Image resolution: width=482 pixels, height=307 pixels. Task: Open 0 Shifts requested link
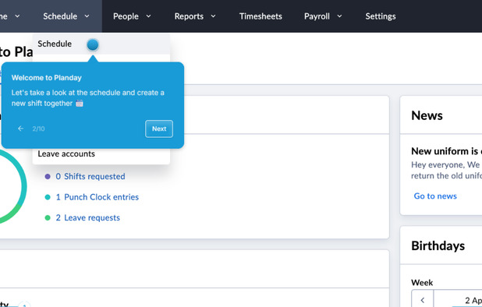click(90, 177)
